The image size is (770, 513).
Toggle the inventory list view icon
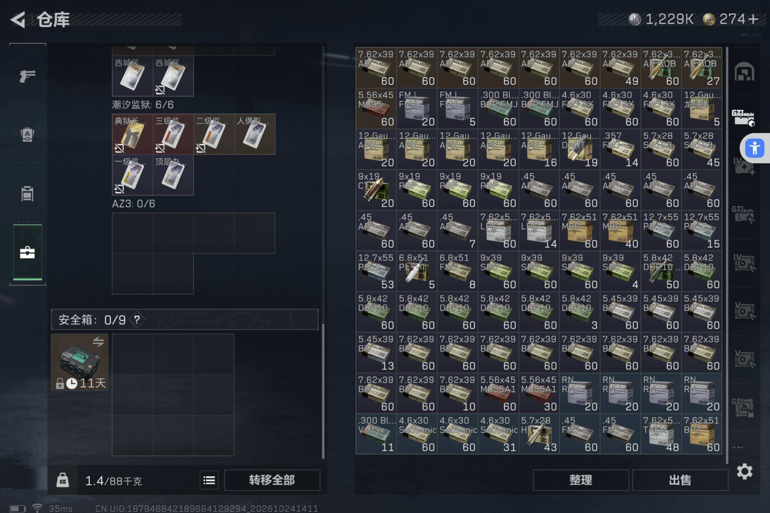pyautogui.click(x=209, y=480)
